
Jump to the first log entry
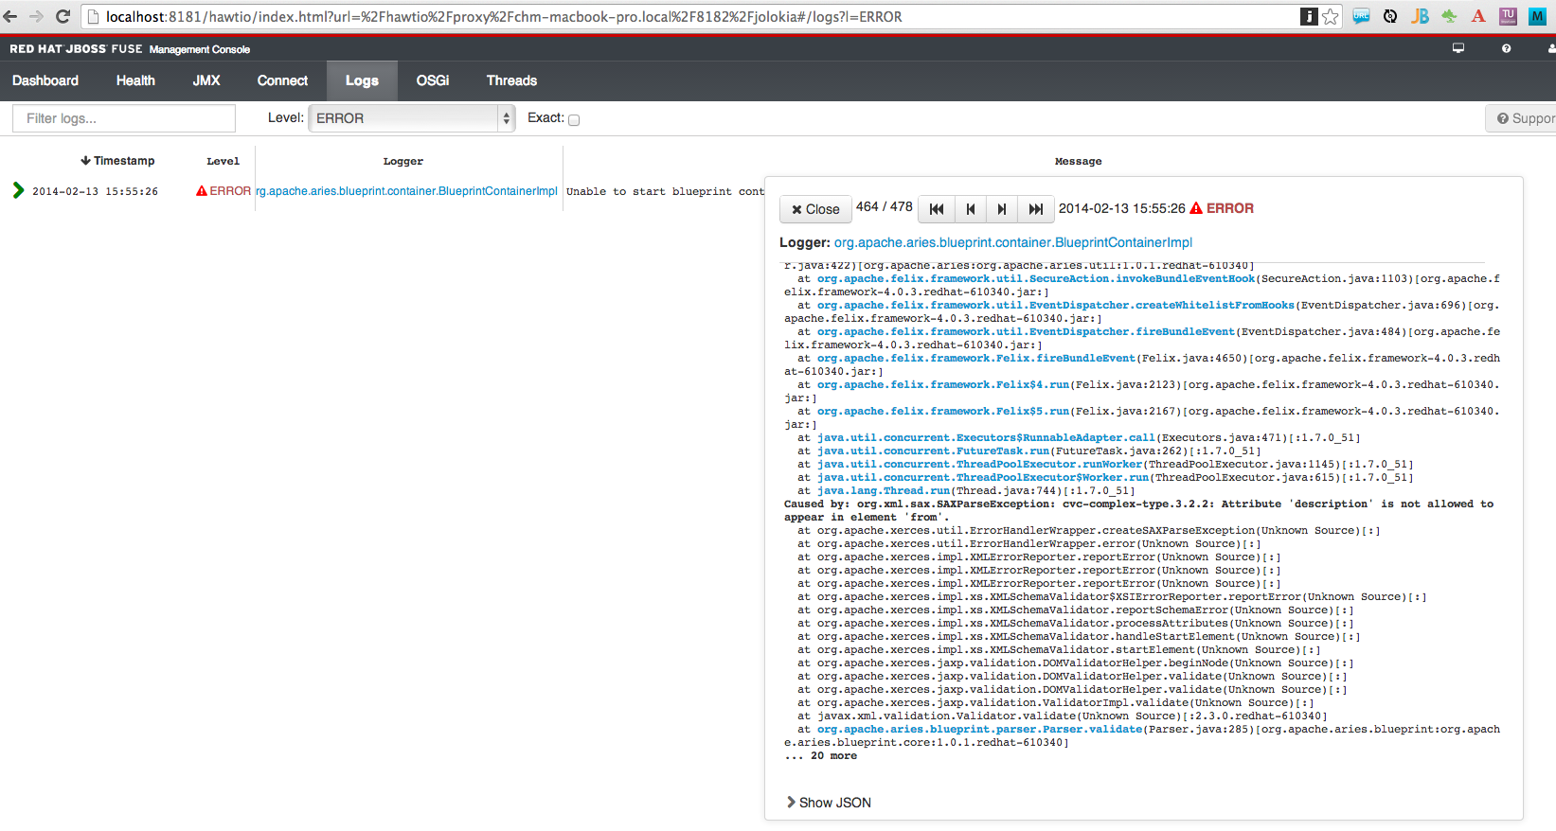pyautogui.click(x=936, y=209)
